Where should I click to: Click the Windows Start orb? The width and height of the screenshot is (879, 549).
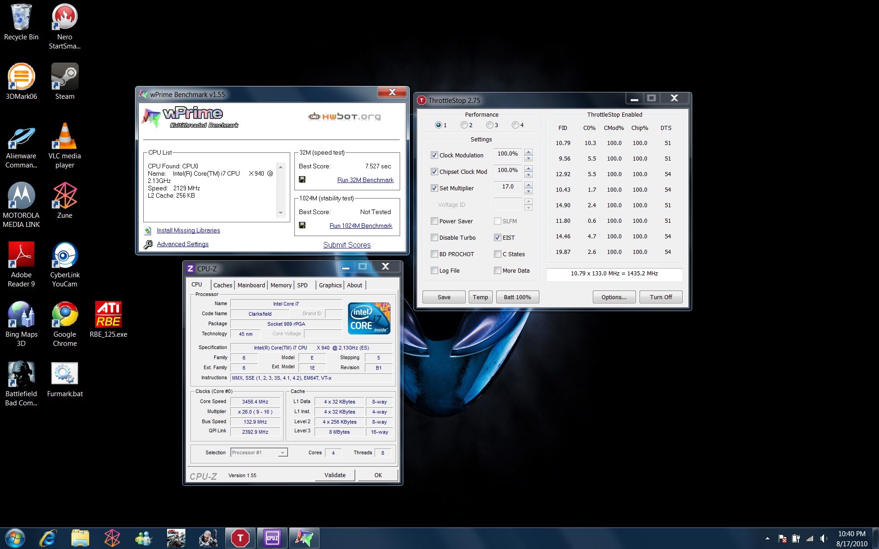[15, 538]
